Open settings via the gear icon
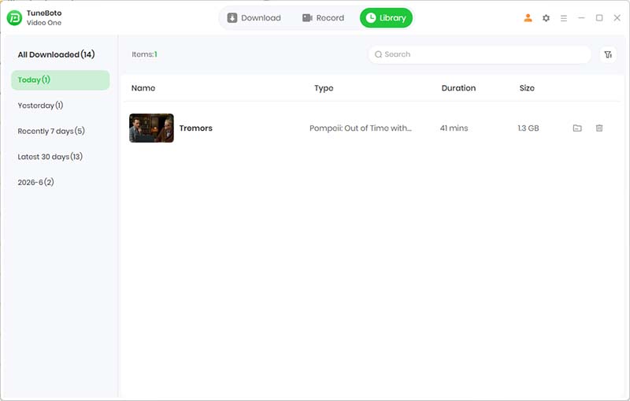630x401 pixels. [x=546, y=18]
